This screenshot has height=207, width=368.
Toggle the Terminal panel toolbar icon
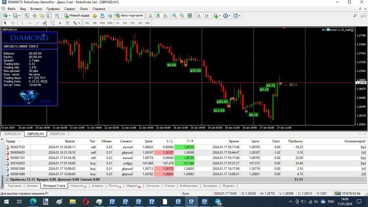49,16
